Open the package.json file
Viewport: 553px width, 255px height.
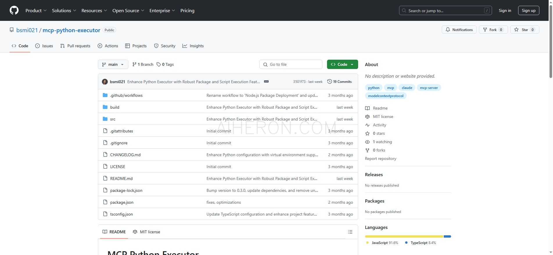(122, 202)
